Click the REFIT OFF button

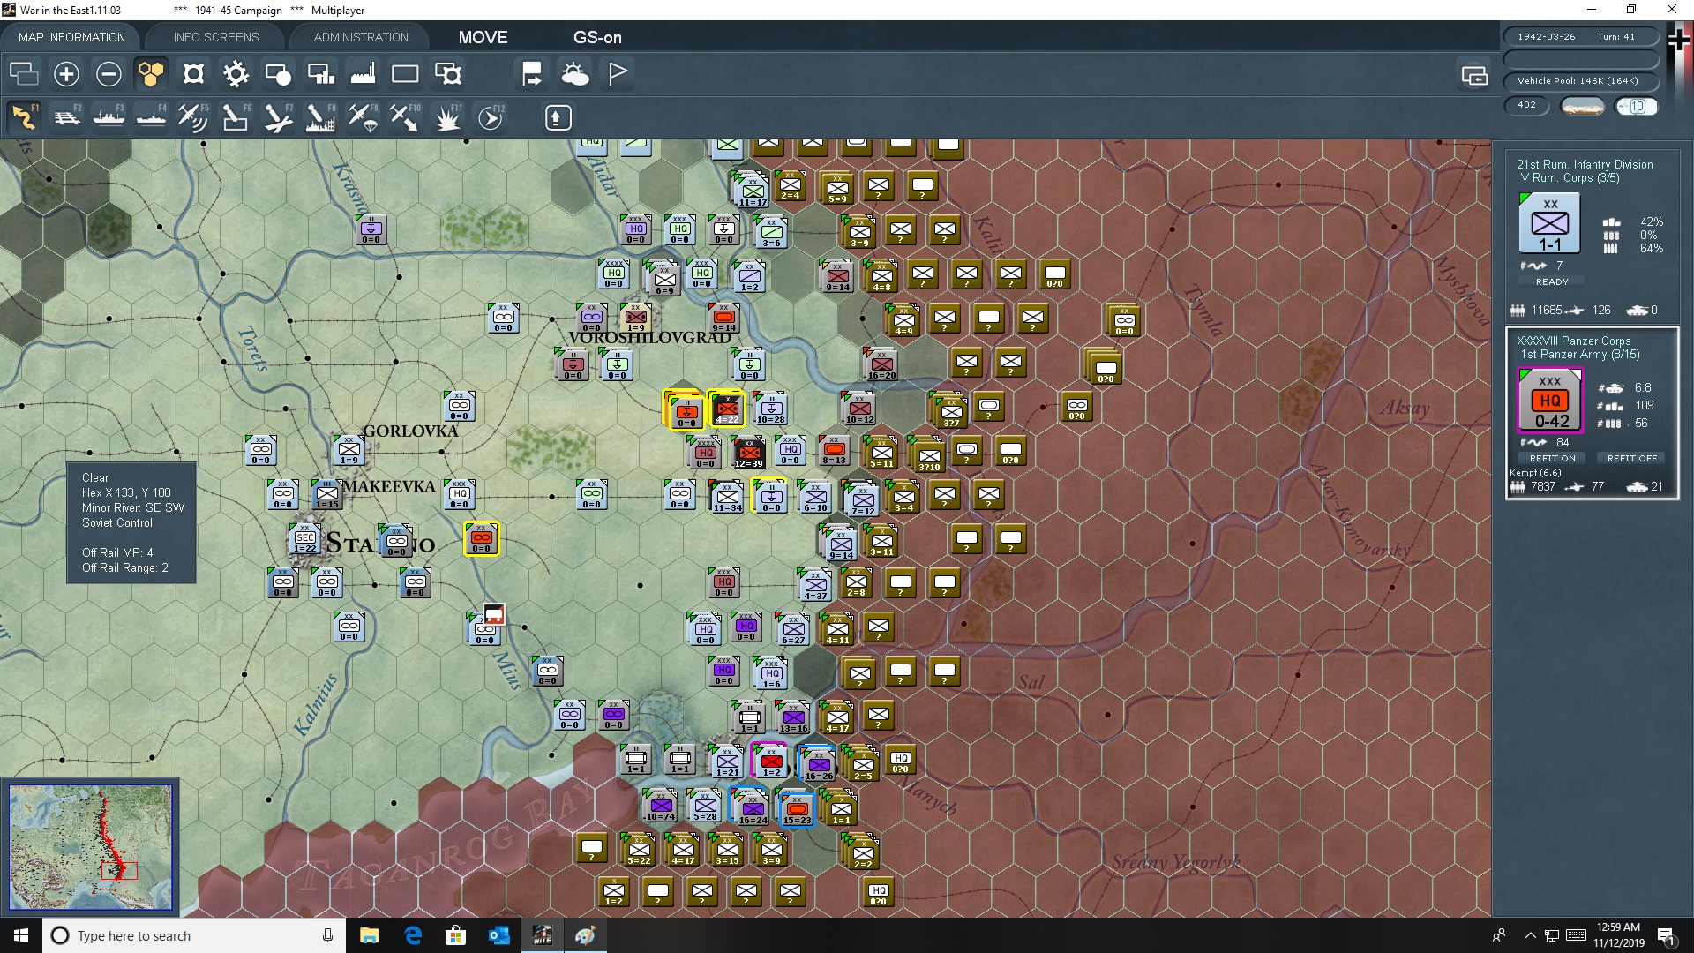(x=1631, y=458)
